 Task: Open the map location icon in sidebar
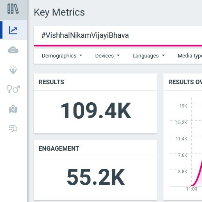(x=13, y=109)
